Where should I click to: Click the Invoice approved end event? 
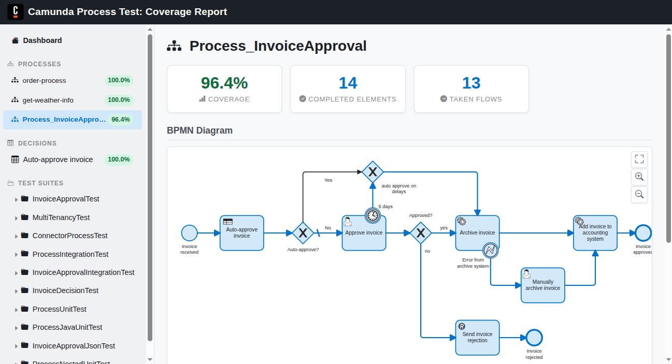[x=644, y=233]
